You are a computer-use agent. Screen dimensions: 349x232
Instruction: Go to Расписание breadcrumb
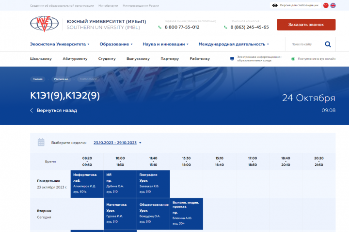tap(61, 79)
